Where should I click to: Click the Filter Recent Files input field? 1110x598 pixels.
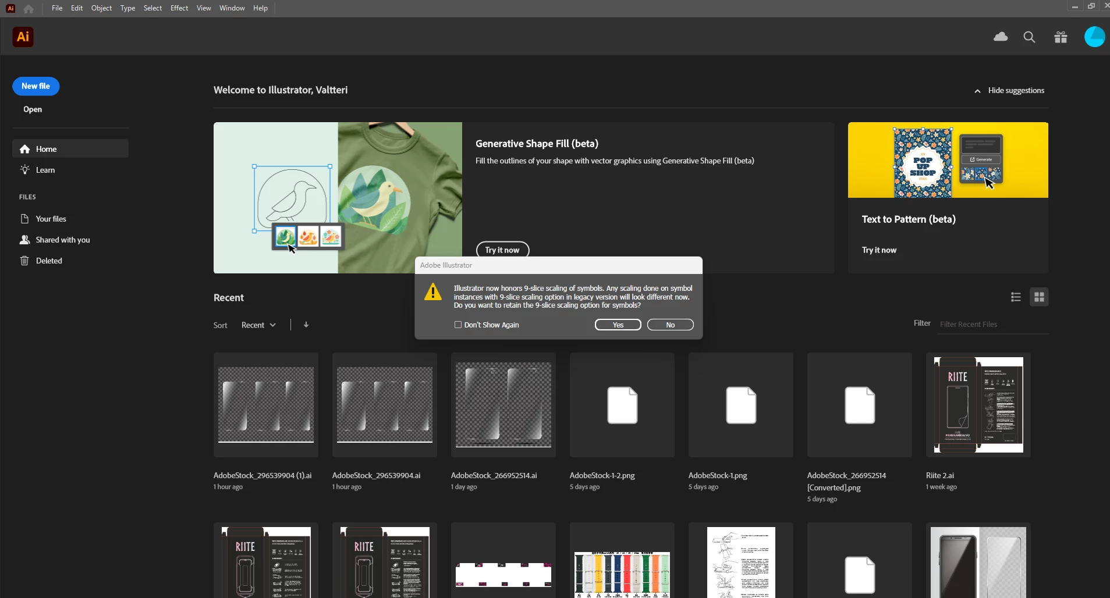click(x=994, y=325)
